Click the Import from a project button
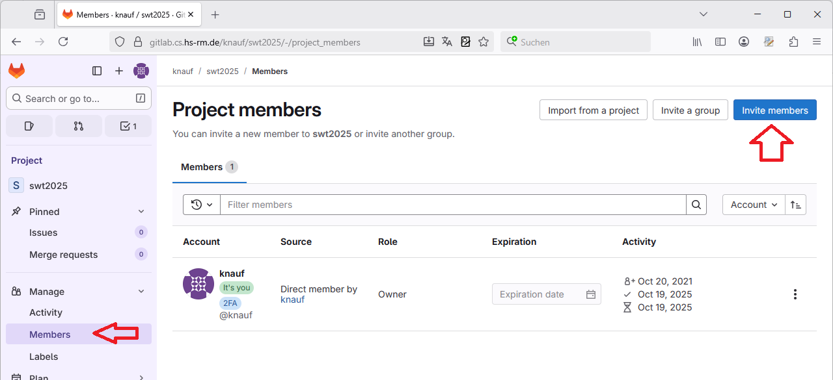 [x=594, y=110]
